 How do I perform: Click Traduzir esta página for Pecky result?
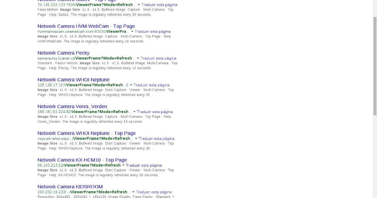(x=158, y=58)
